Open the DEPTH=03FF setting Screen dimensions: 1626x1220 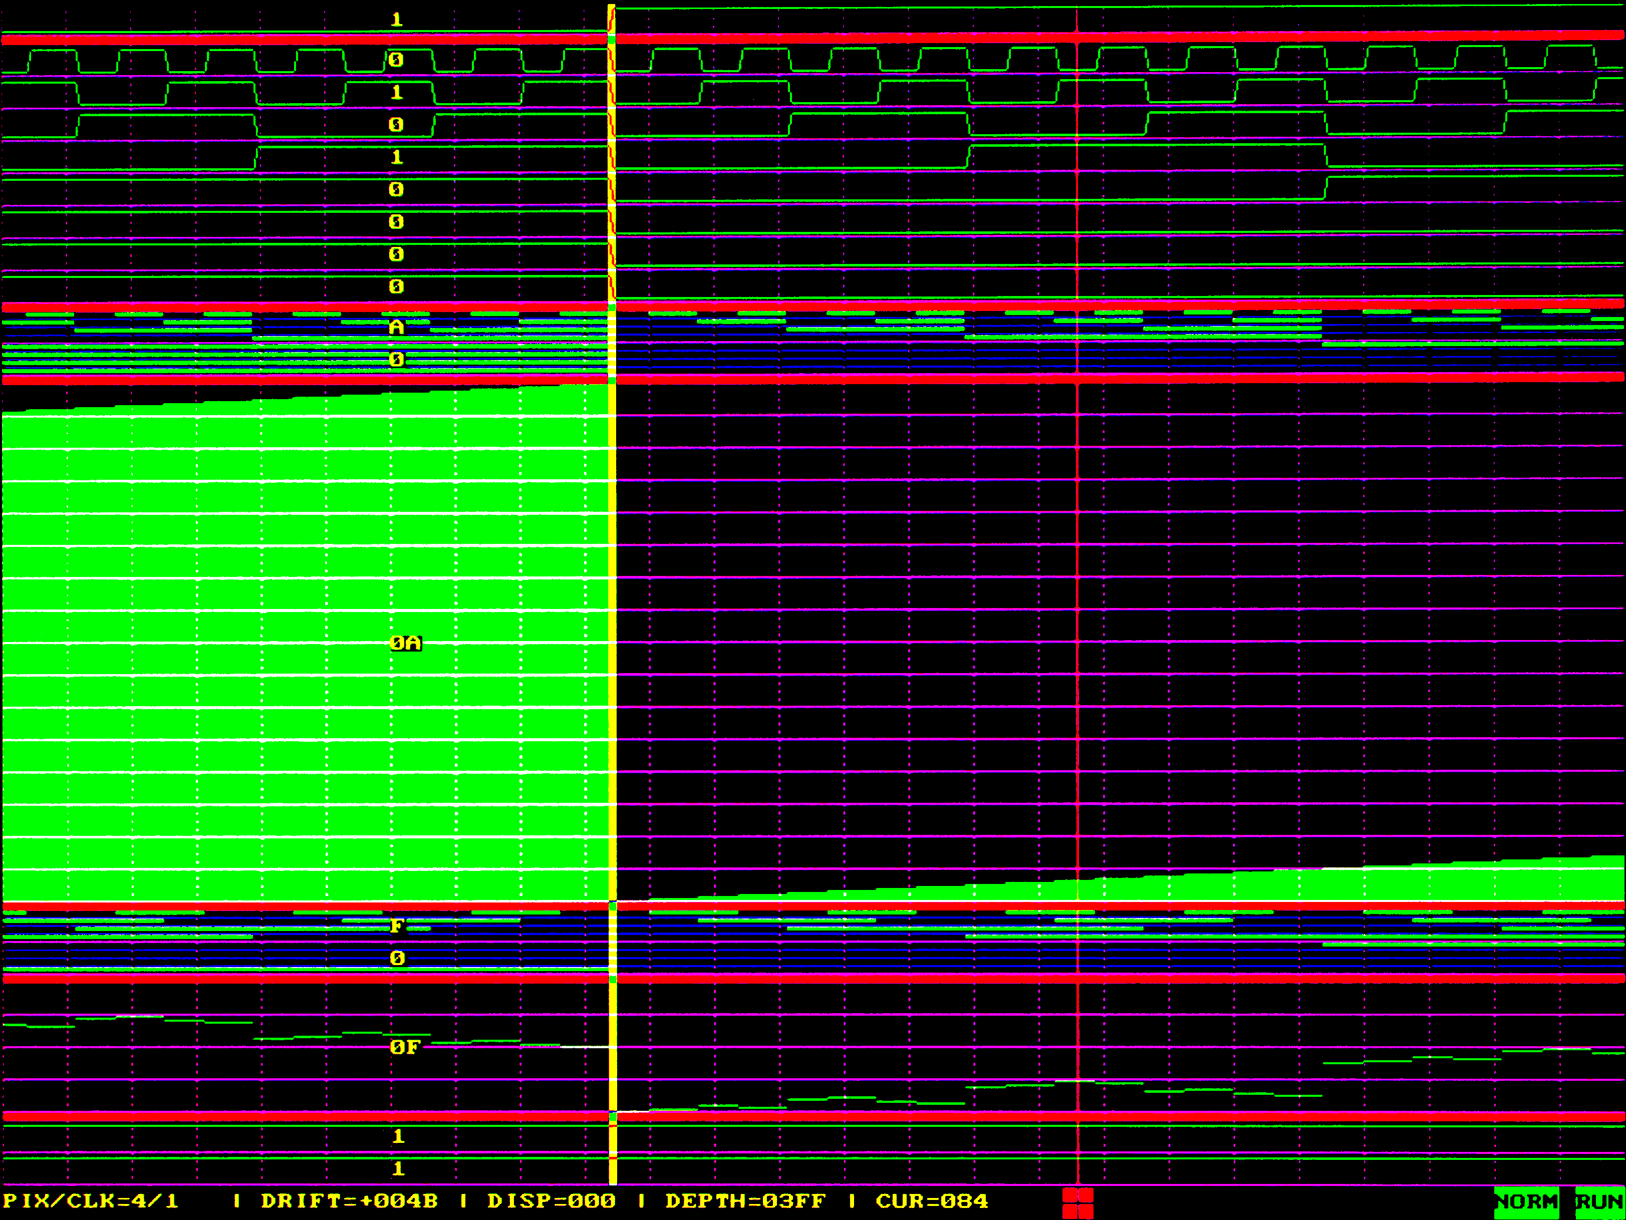click(x=745, y=1201)
